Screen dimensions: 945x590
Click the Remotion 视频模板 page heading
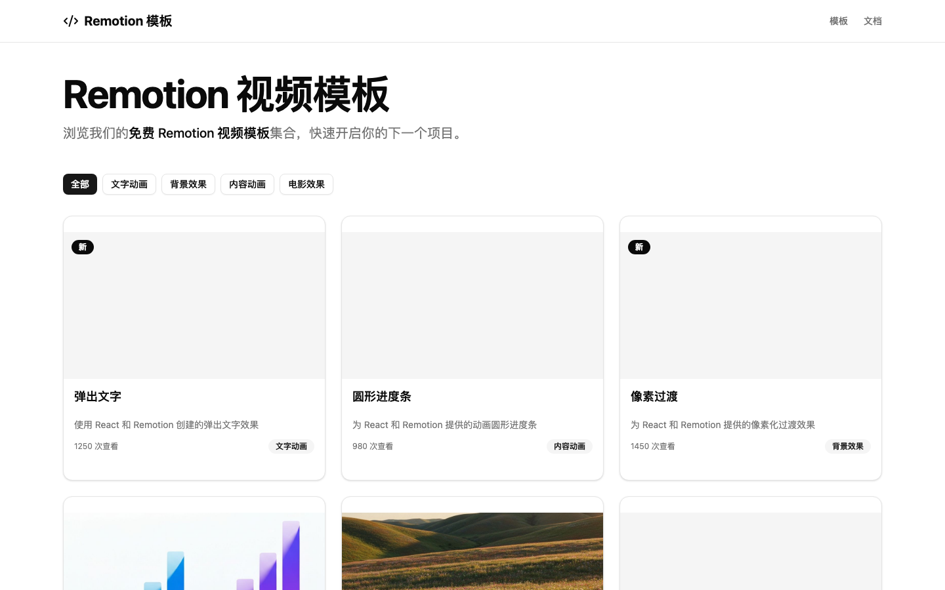[x=226, y=94]
